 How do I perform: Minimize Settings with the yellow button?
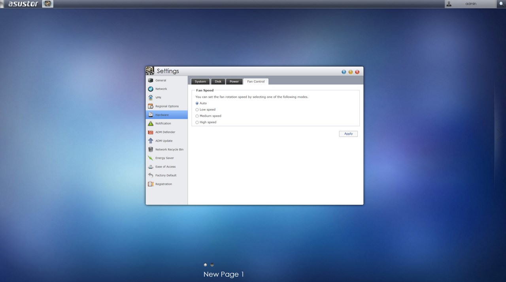point(351,72)
